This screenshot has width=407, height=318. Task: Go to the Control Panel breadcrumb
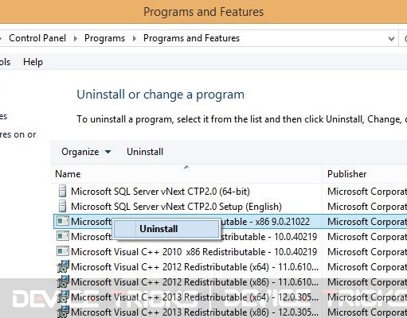coord(37,38)
